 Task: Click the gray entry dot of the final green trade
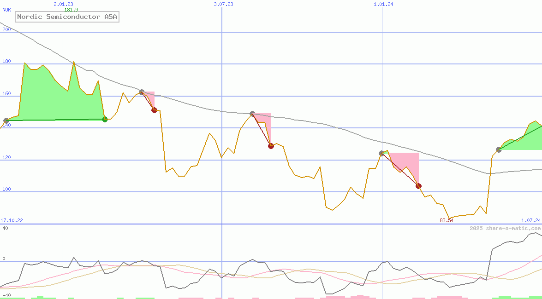pos(499,149)
